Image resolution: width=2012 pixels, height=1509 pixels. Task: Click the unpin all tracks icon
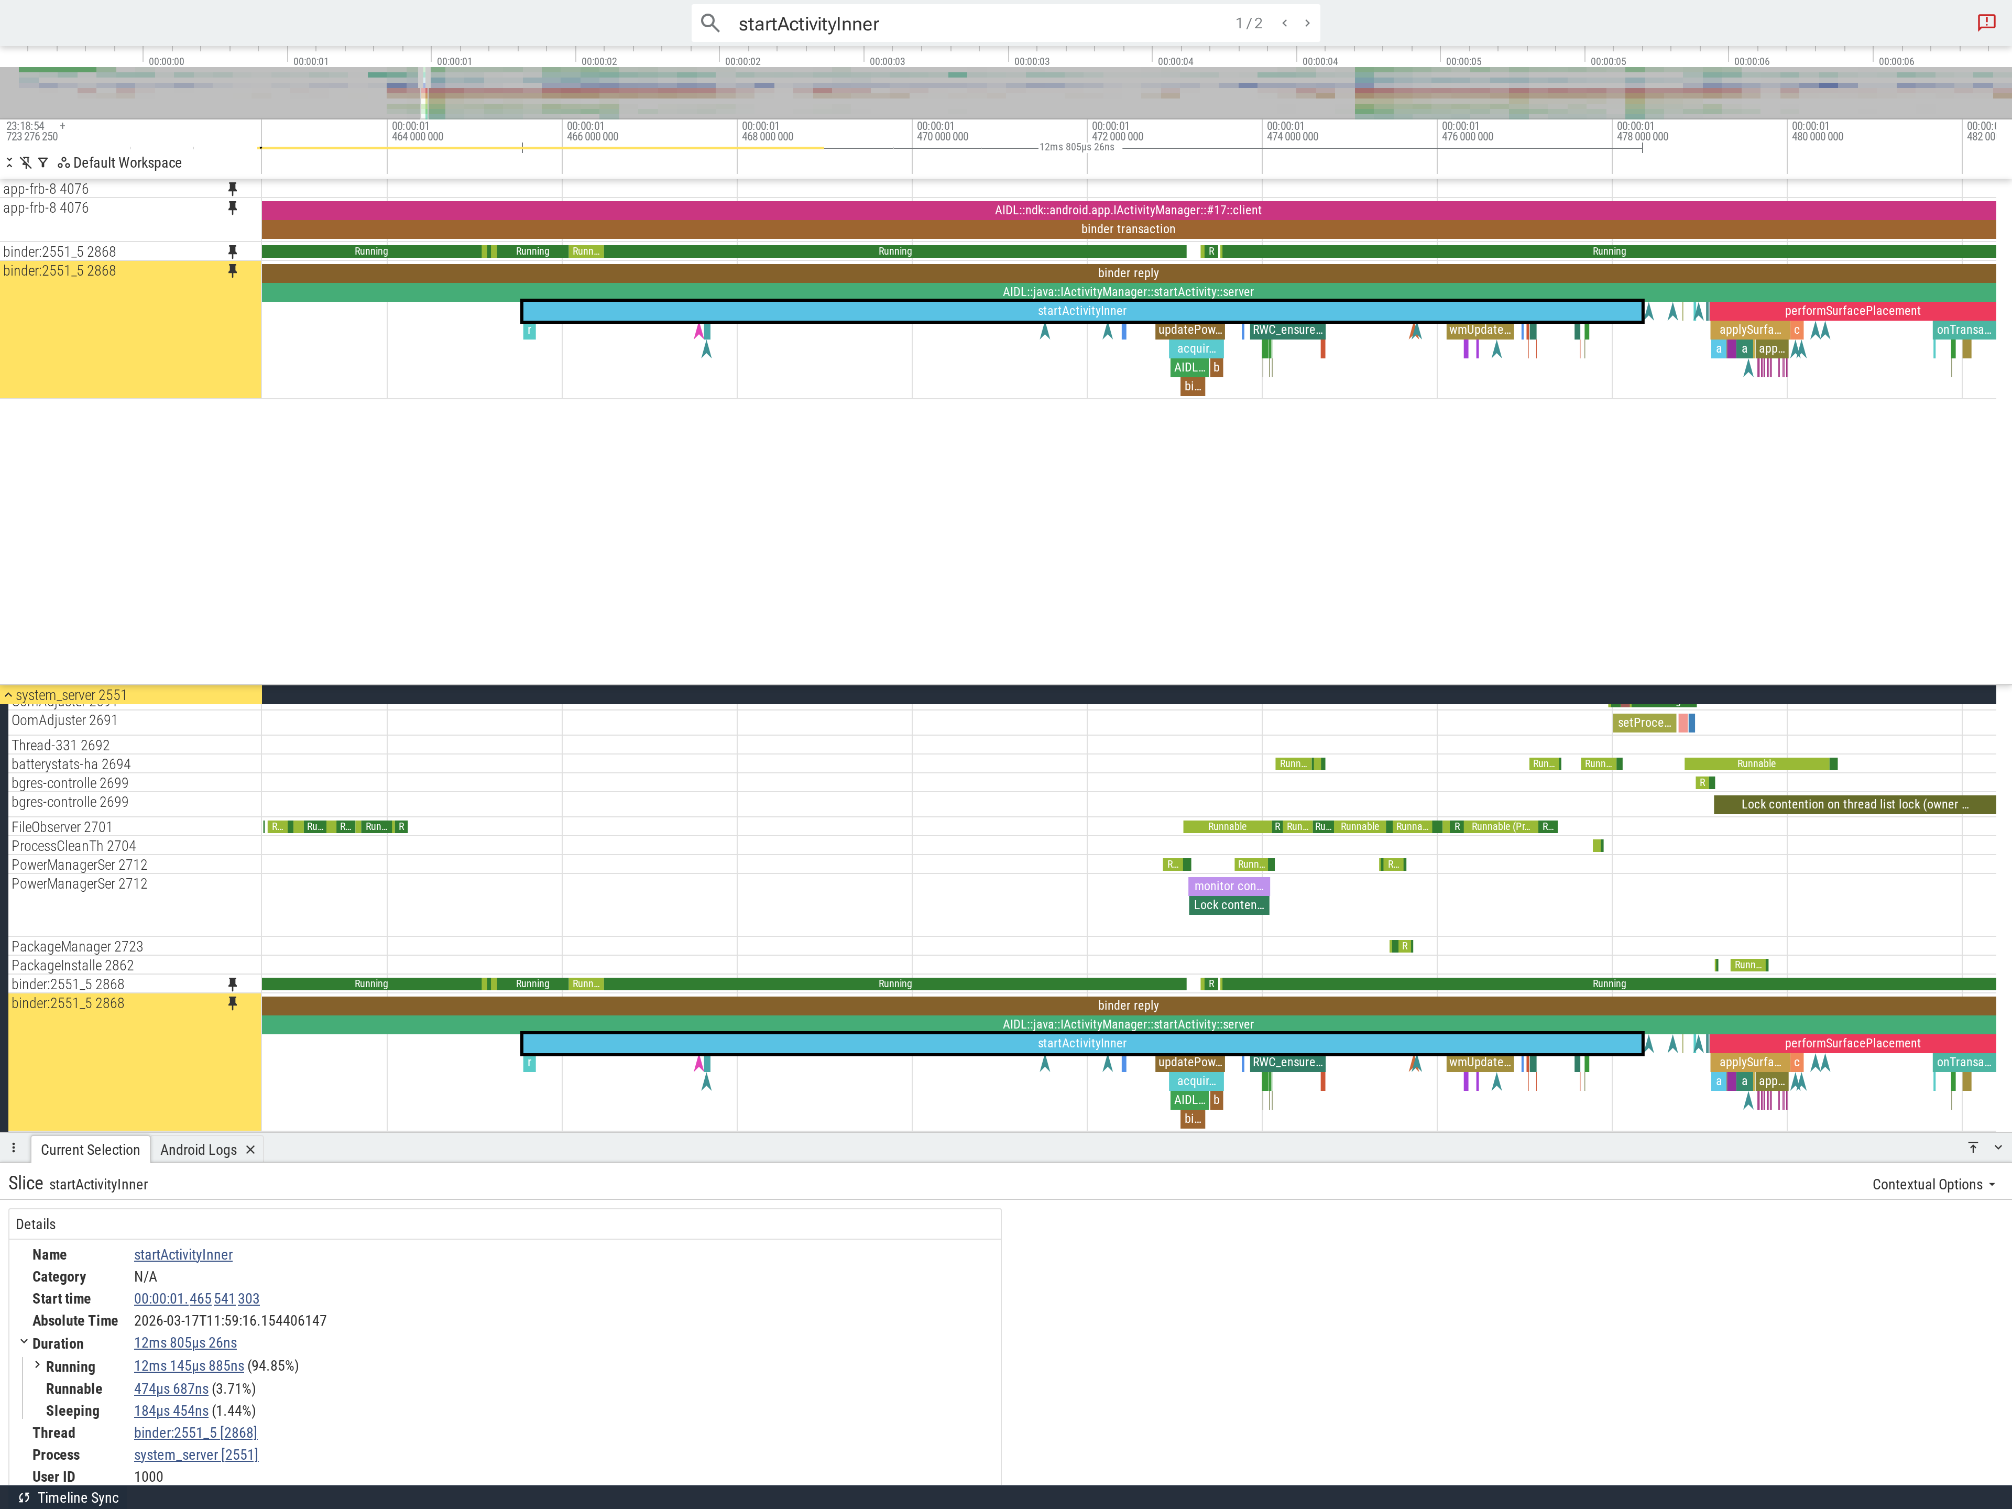point(26,163)
